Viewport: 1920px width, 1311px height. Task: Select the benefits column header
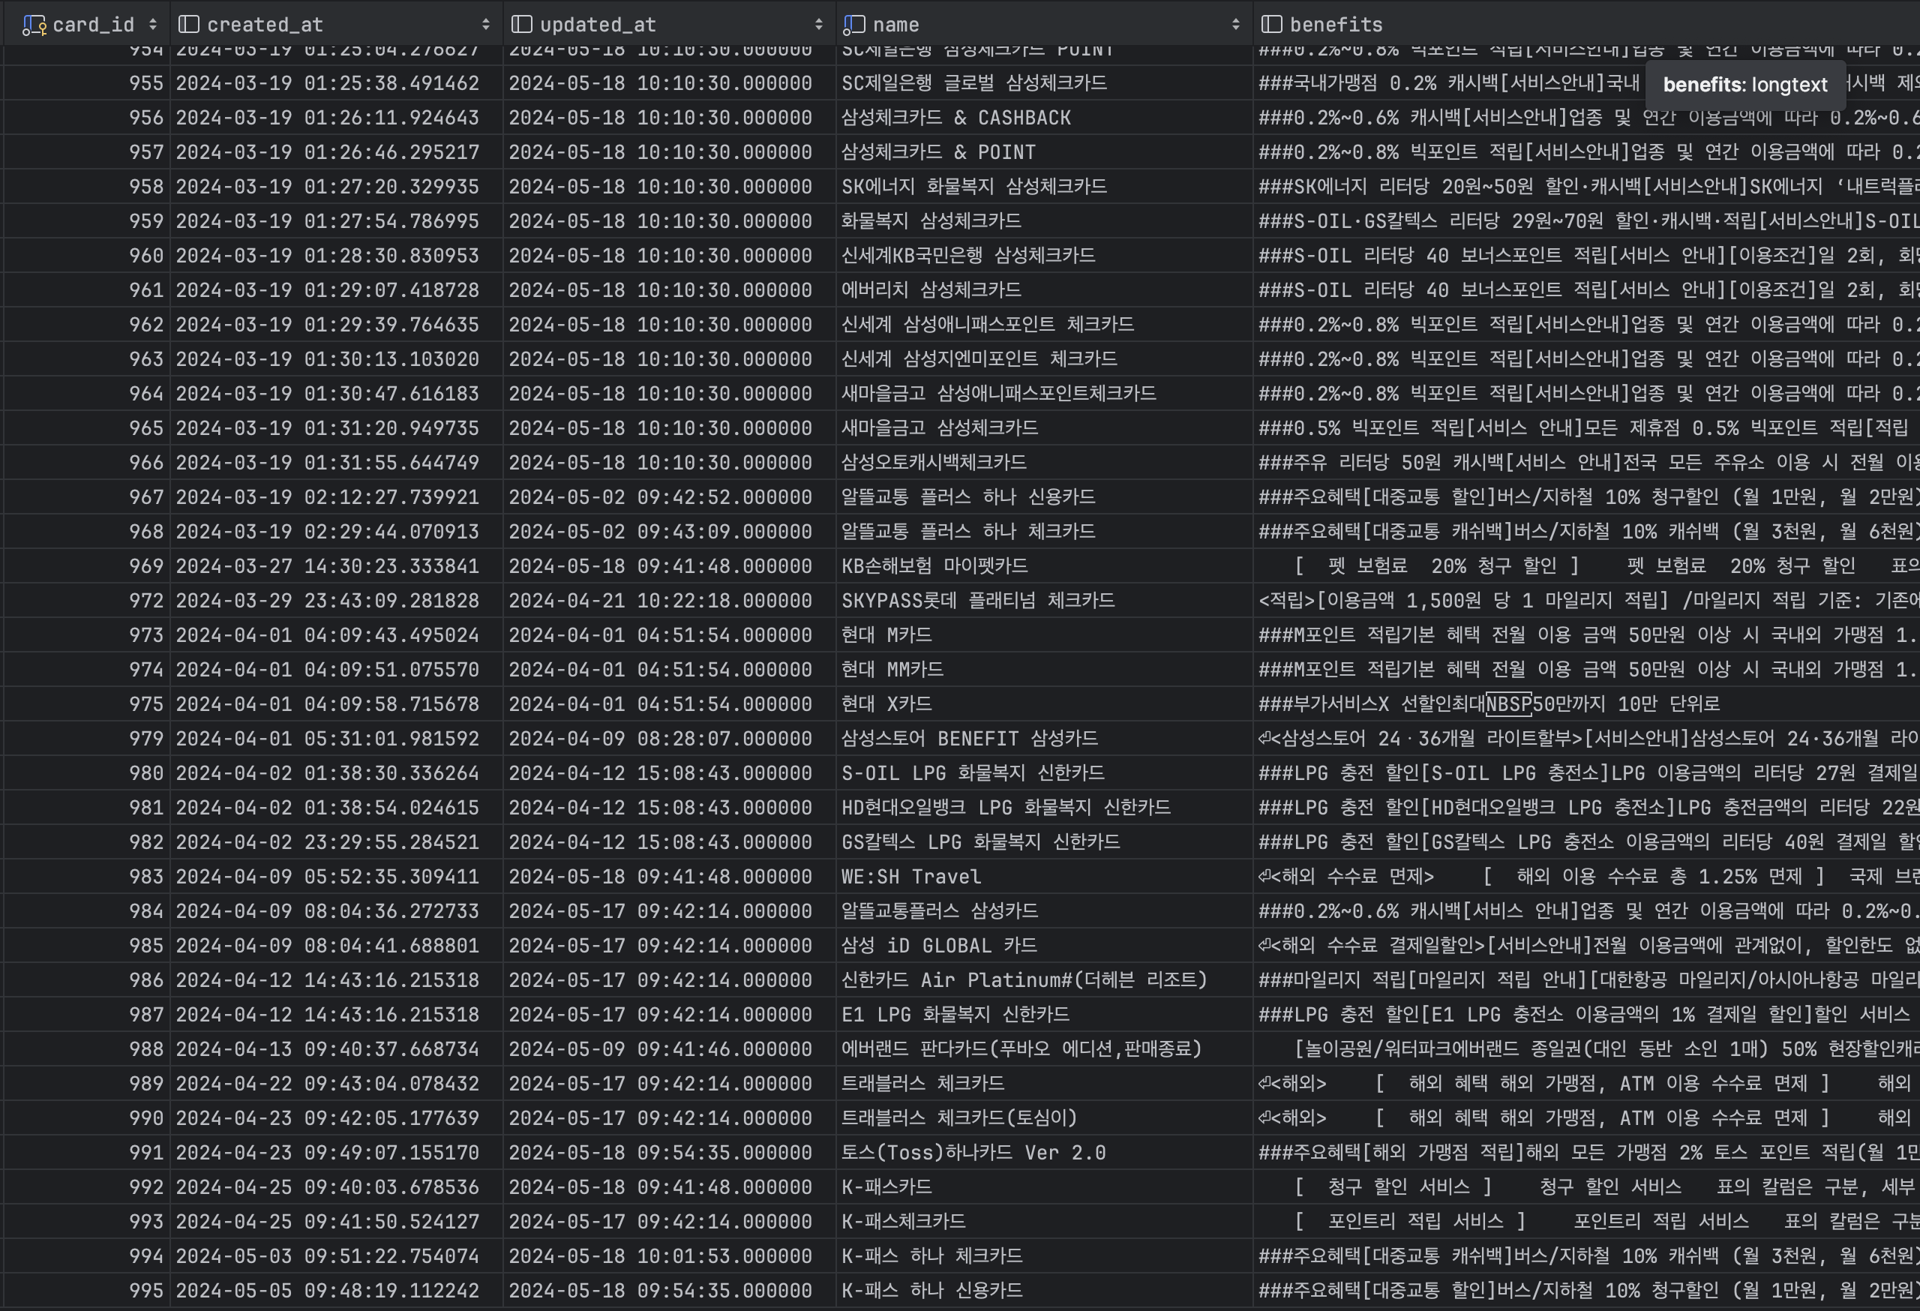point(1336,25)
